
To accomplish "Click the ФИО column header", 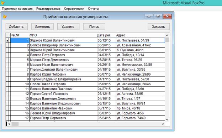I will [x=63, y=35].
